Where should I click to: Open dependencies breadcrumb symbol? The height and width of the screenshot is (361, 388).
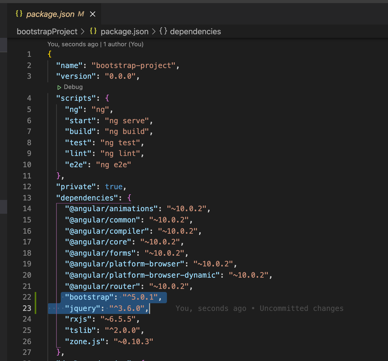(x=195, y=31)
